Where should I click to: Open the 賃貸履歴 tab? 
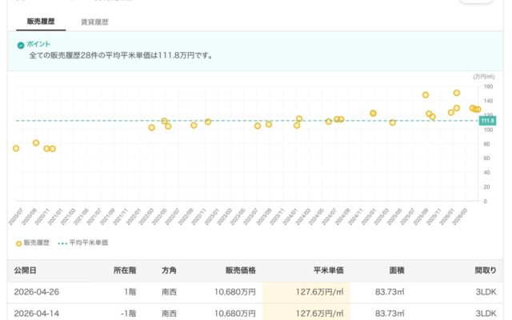coord(94,22)
